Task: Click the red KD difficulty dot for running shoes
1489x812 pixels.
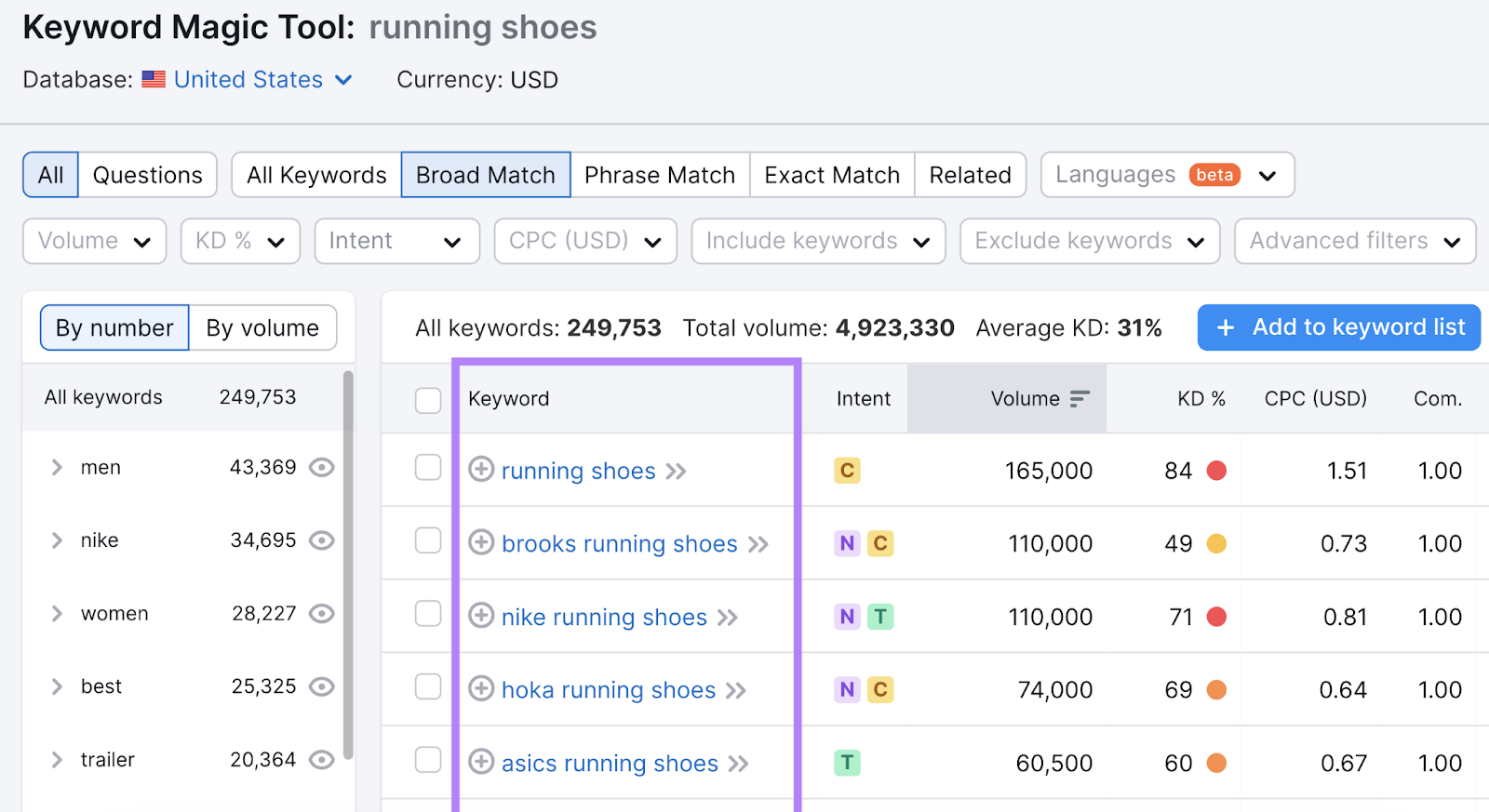Action: point(1216,471)
